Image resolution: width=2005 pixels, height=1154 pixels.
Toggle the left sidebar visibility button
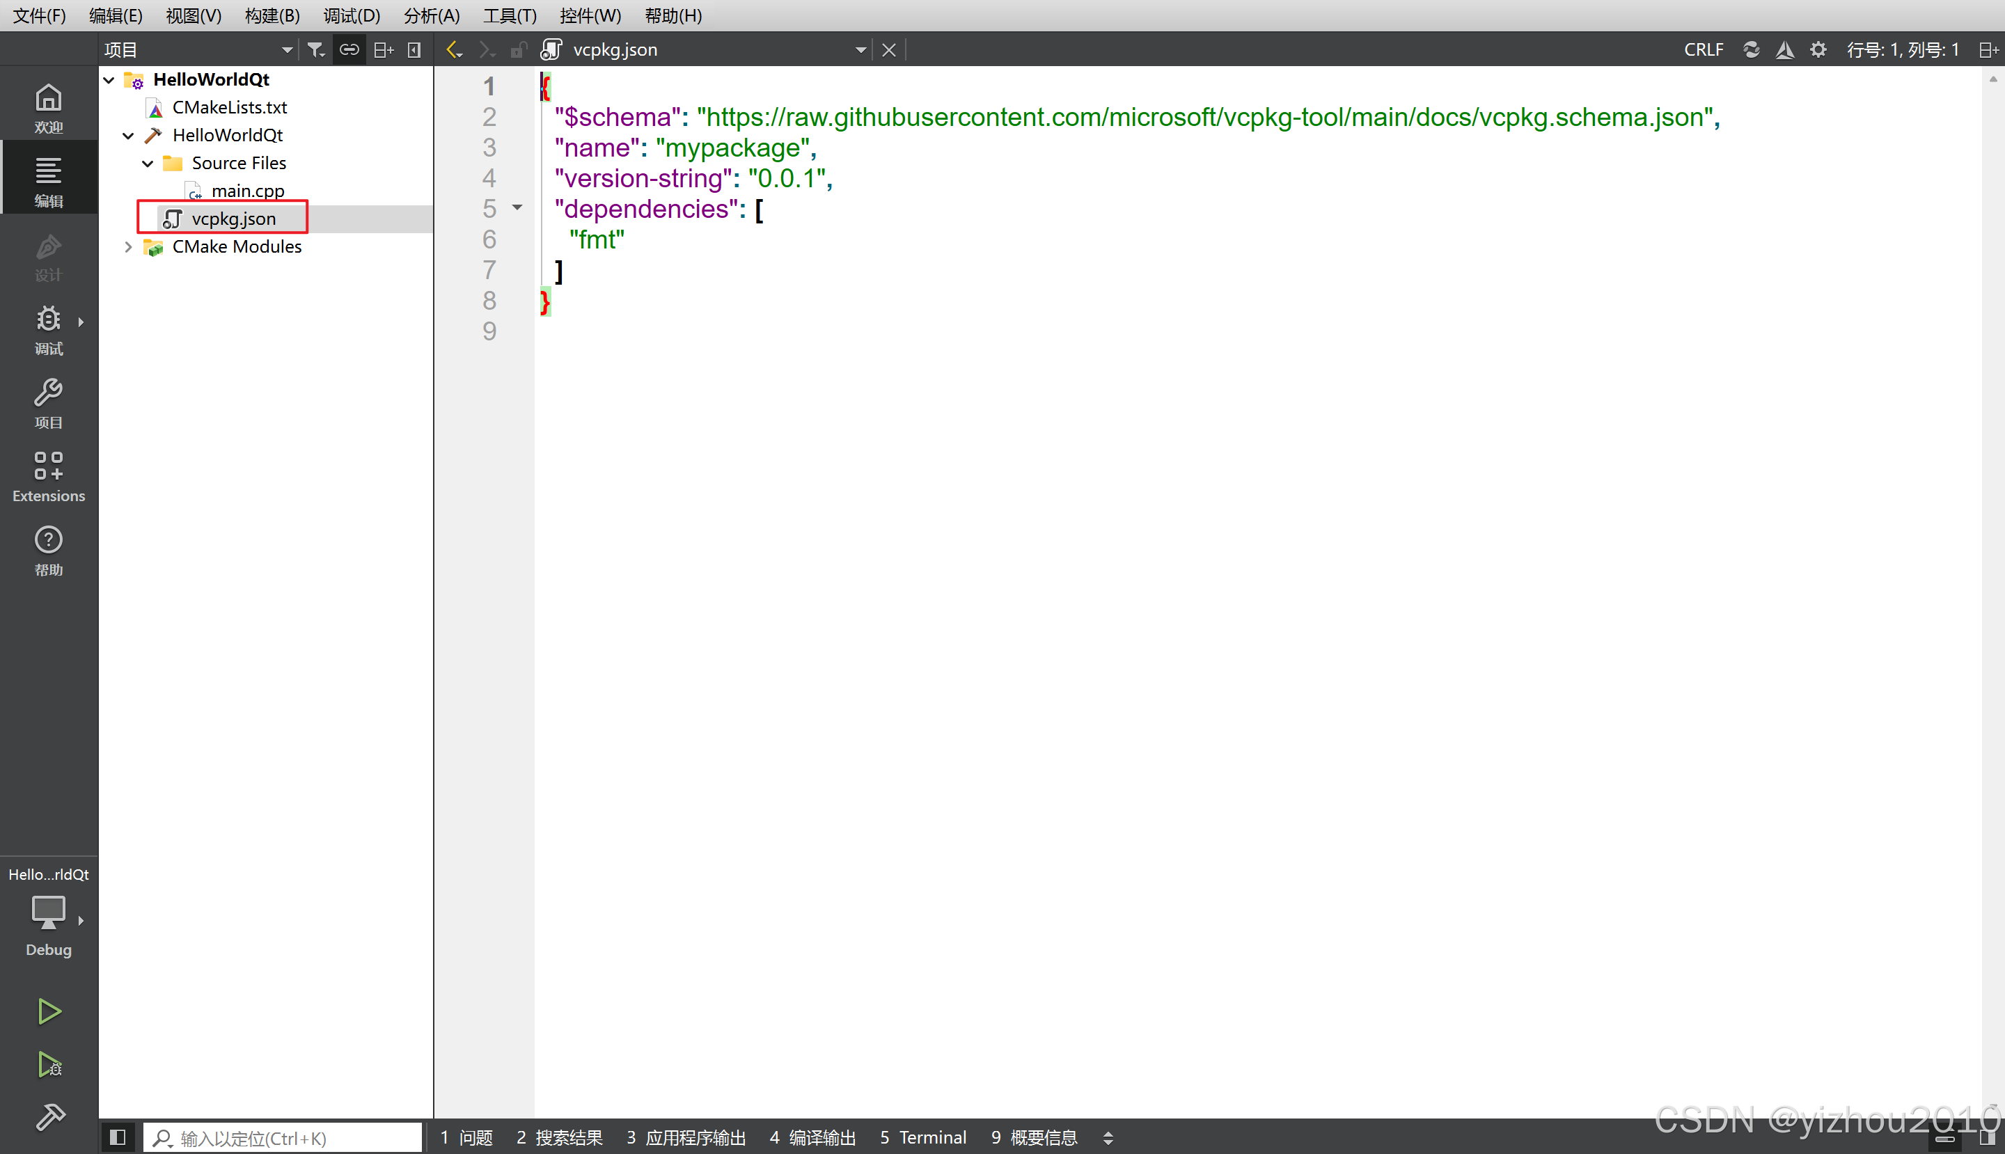click(x=118, y=1138)
